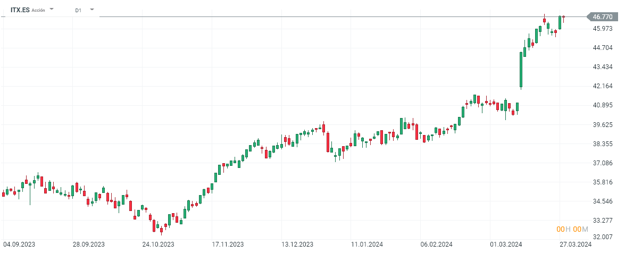Expand the D1 timeframe dropdown arrow
Image resolution: width=625 pixels, height=253 pixels.
tap(92, 10)
